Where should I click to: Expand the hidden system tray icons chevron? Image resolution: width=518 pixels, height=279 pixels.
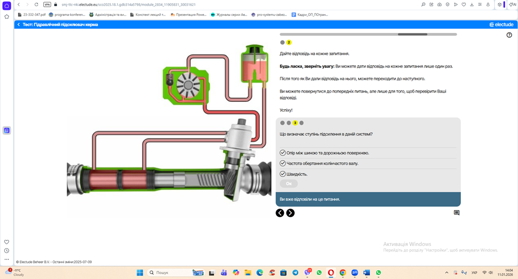(x=447, y=272)
